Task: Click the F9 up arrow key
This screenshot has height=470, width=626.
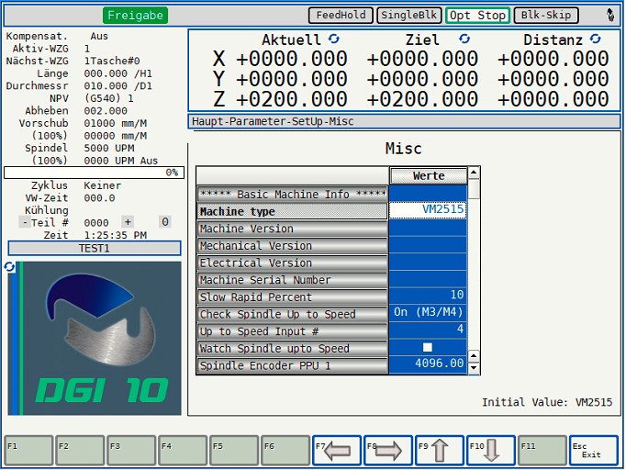Action: coord(440,451)
